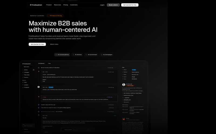This screenshot has height=134, width=216.
Task: Click the GitLab company logo
Action: [124, 119]
